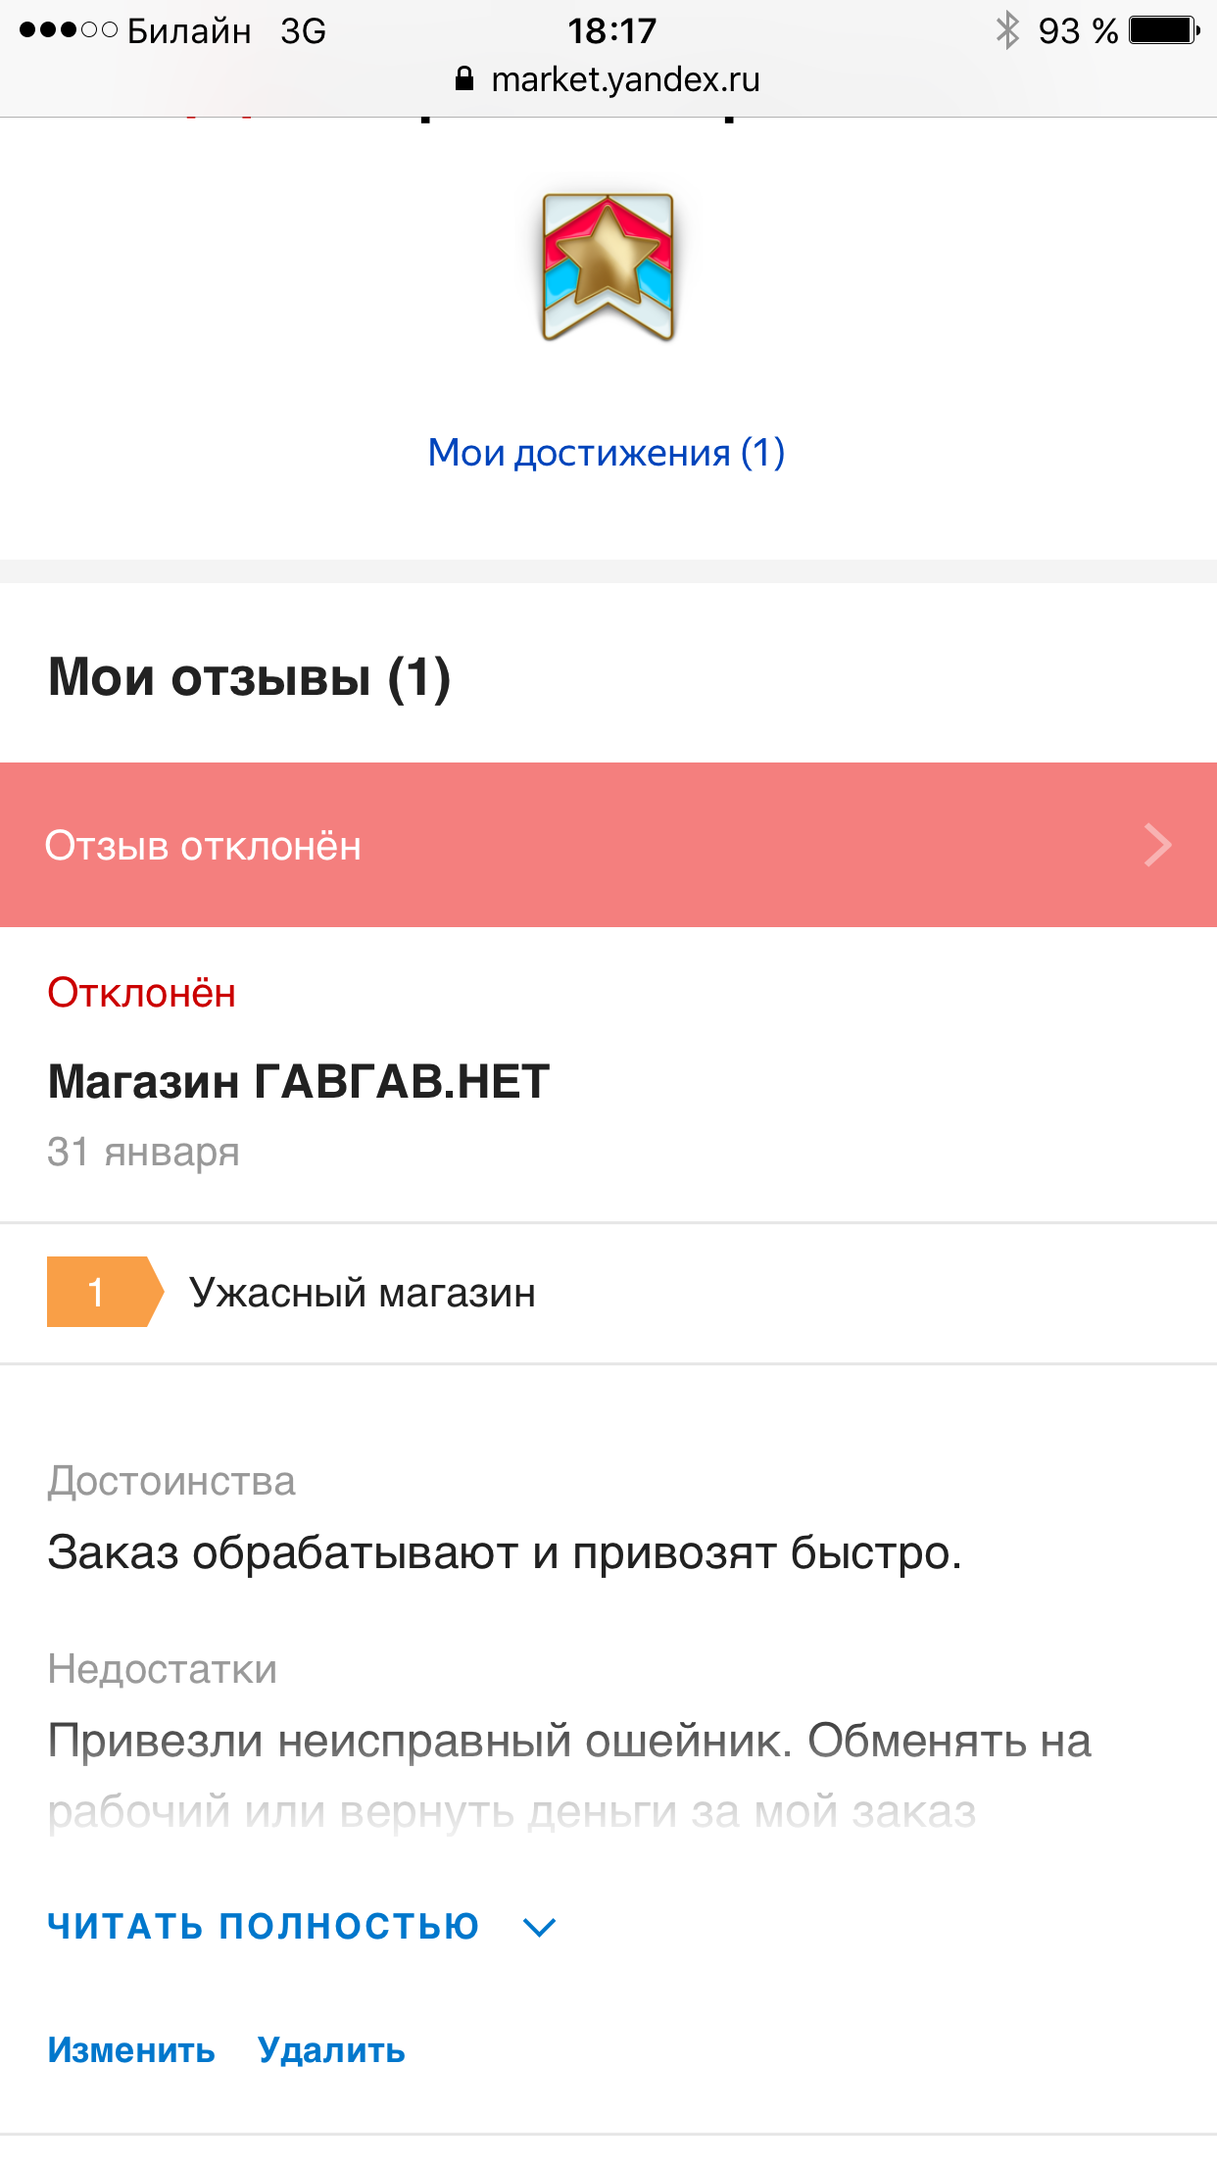Expand review with ЧИТАТЬ ПОЛНОСТЬЮ
The image size is (1217, 2164).
coord(264,1926)
